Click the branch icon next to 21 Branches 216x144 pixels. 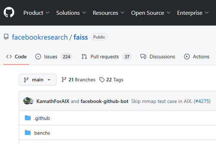tap(64, 80)
